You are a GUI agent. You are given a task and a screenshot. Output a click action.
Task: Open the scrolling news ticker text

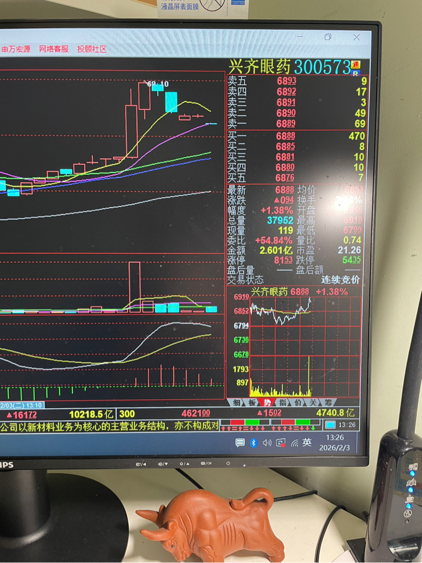tap(109, 426)
